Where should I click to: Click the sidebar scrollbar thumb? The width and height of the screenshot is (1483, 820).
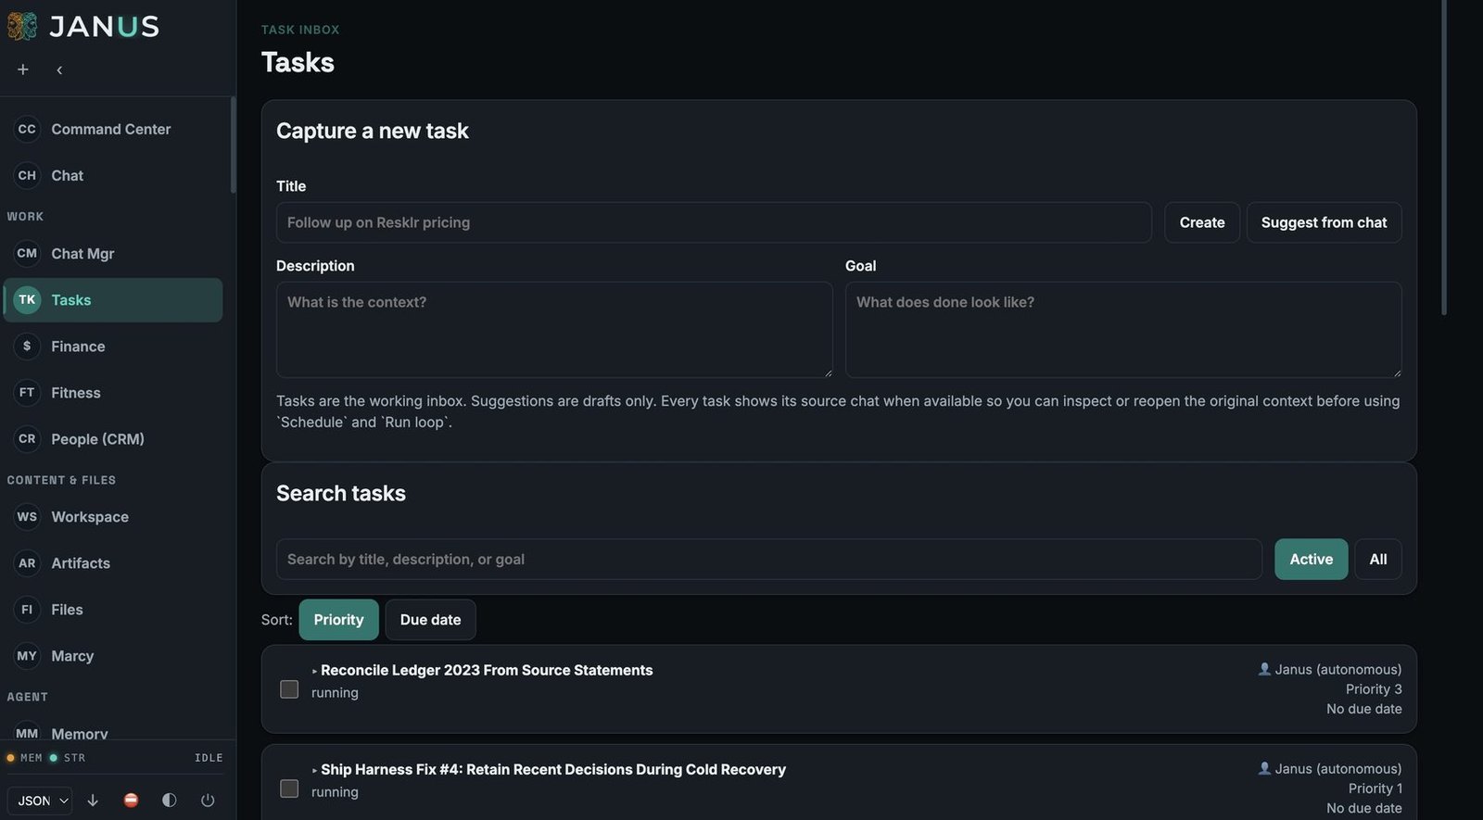[234, 145]
